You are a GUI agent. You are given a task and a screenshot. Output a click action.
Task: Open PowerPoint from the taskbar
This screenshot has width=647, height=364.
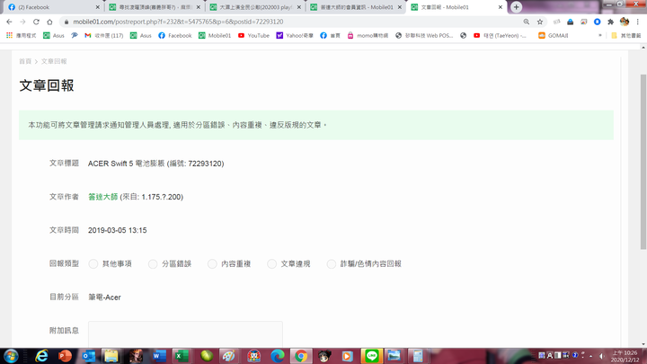coord(65,356)
